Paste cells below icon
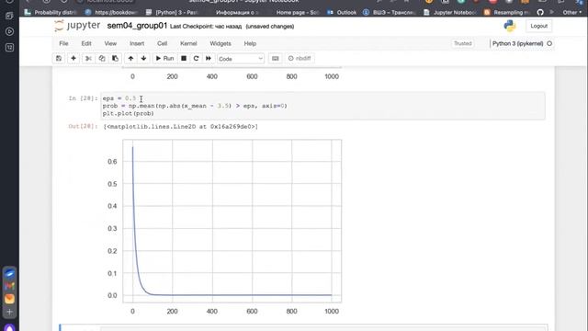 [115, 59]
